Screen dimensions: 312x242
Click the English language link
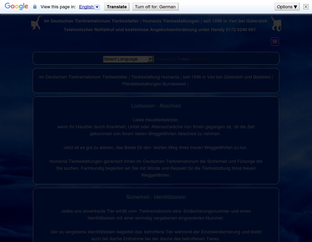point(86,7)
